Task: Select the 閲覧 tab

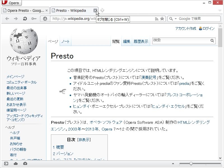Action: tap(116, 41)
